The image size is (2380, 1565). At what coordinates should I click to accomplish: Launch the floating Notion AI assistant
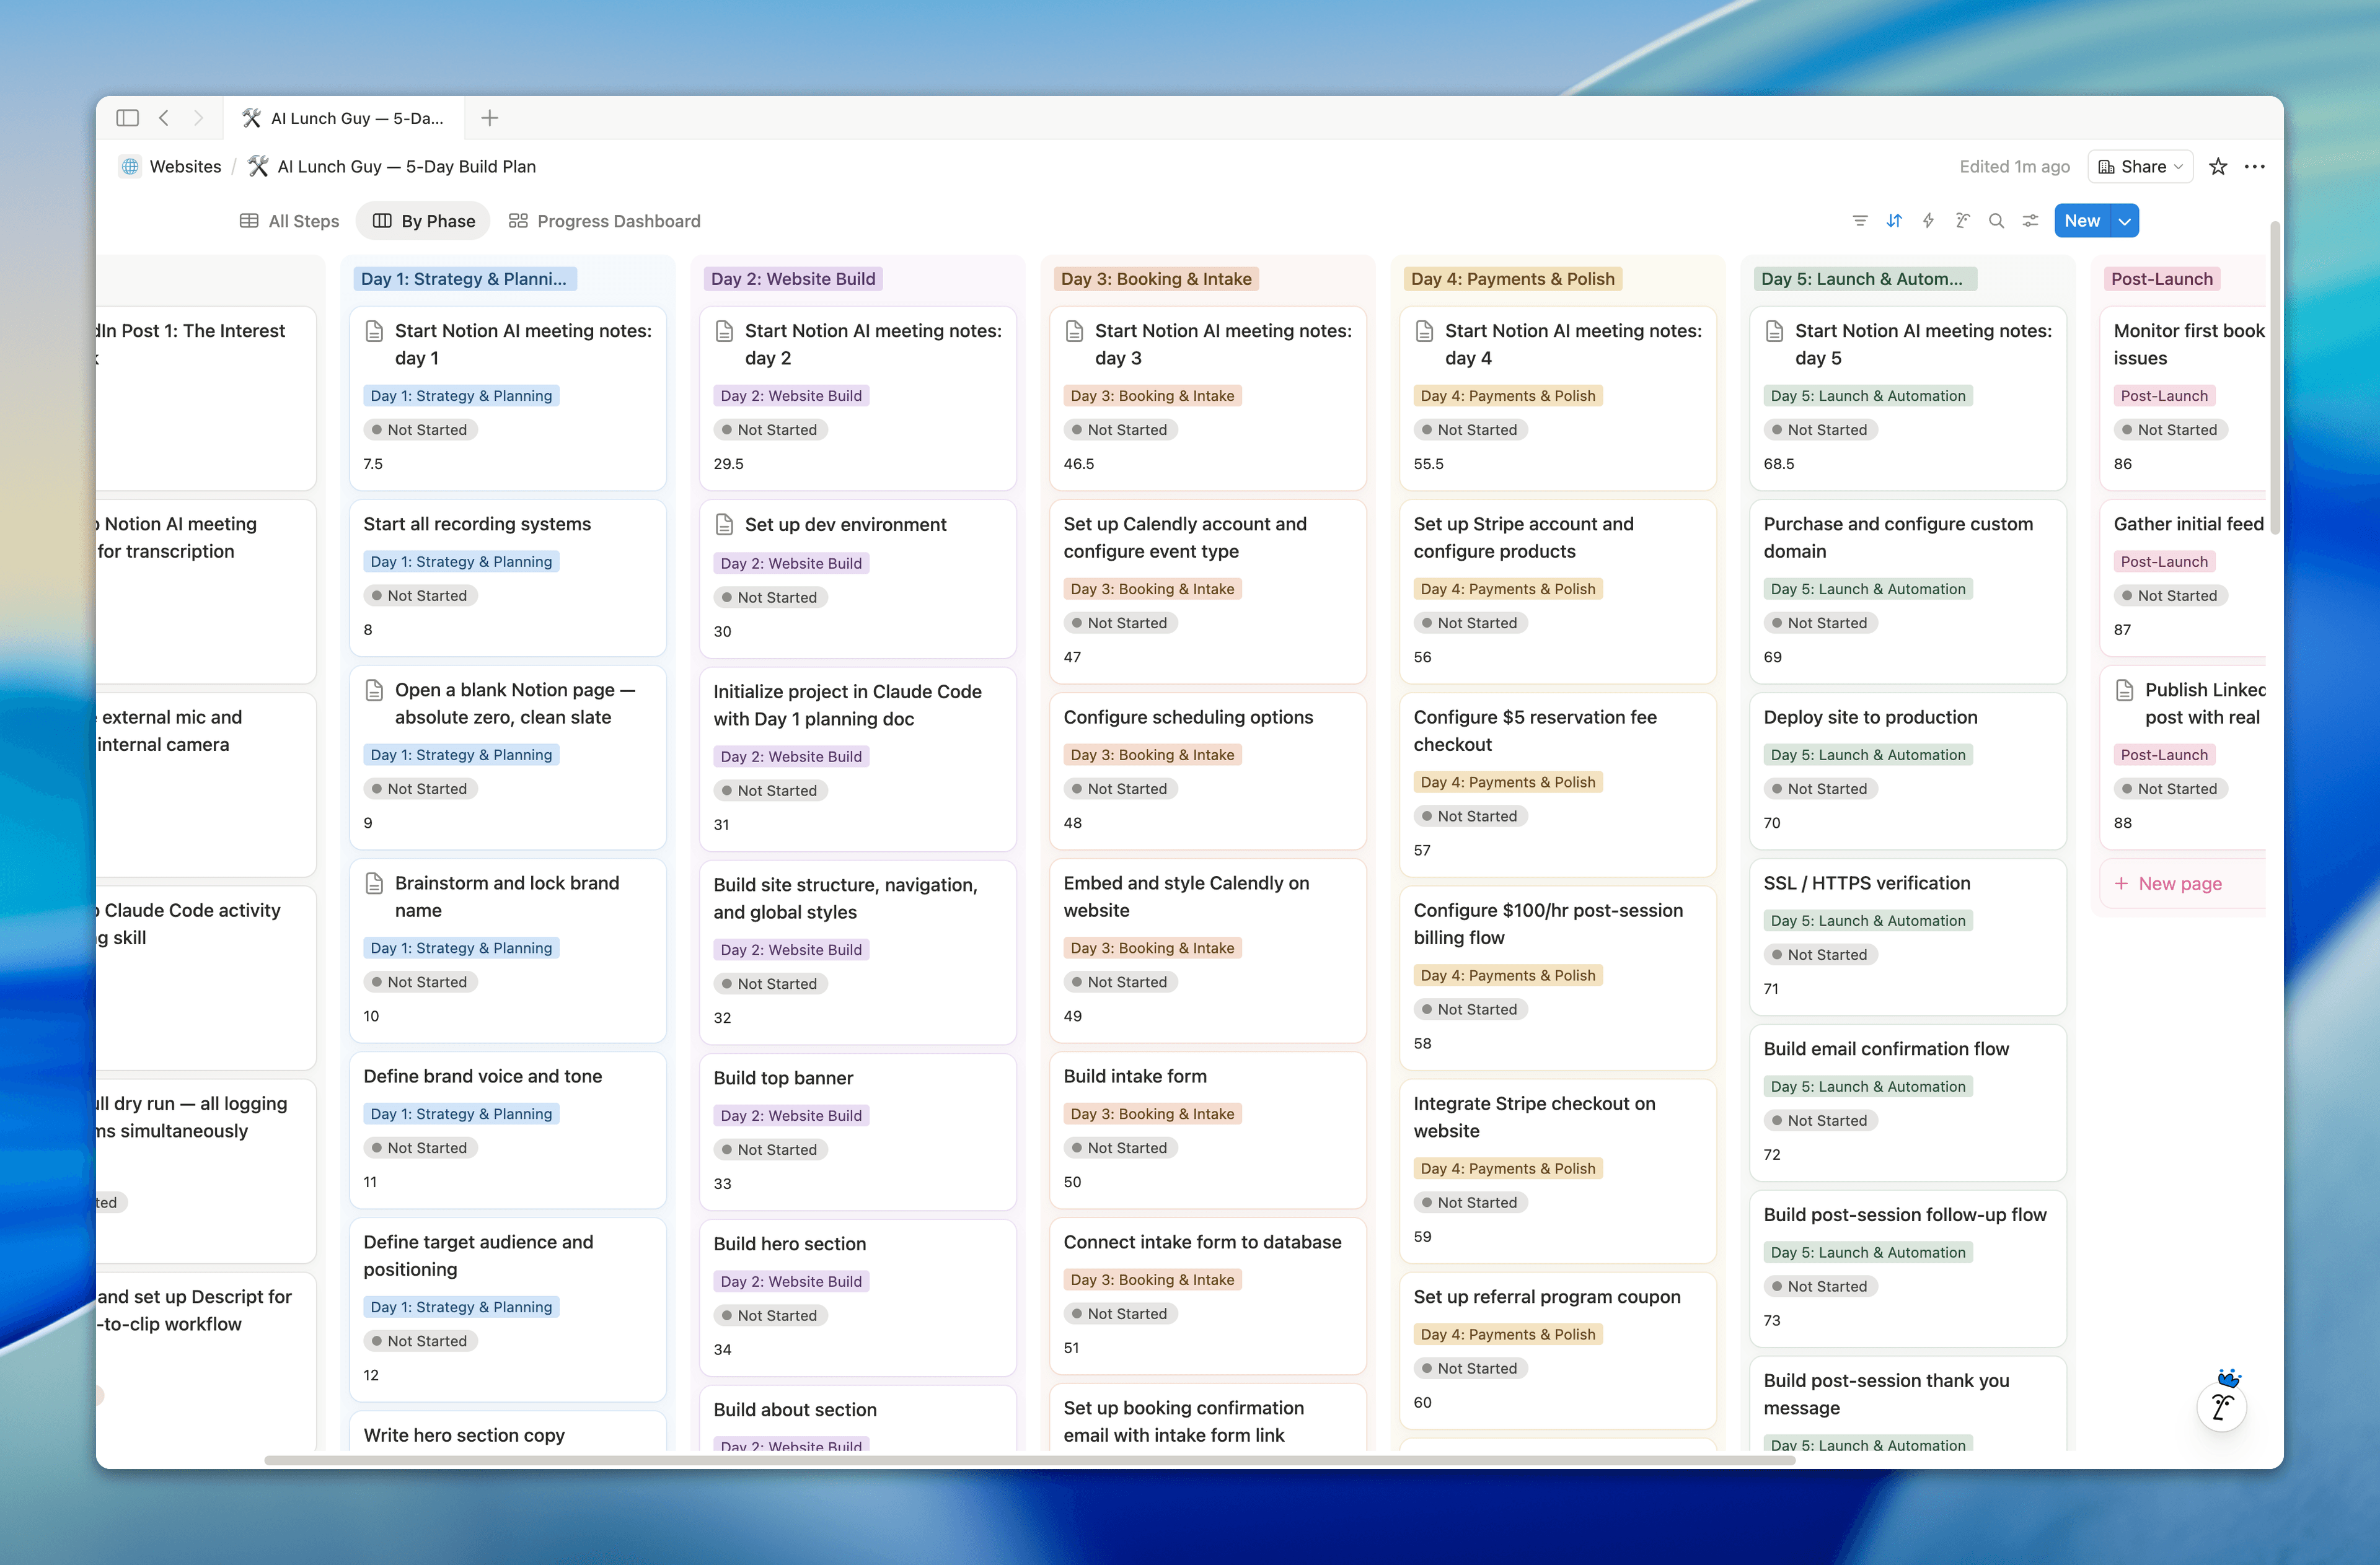pyautogui.click(x=2221, y=1406)
